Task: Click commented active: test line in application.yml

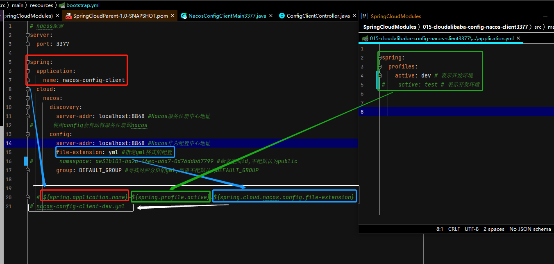Action: 431,84
